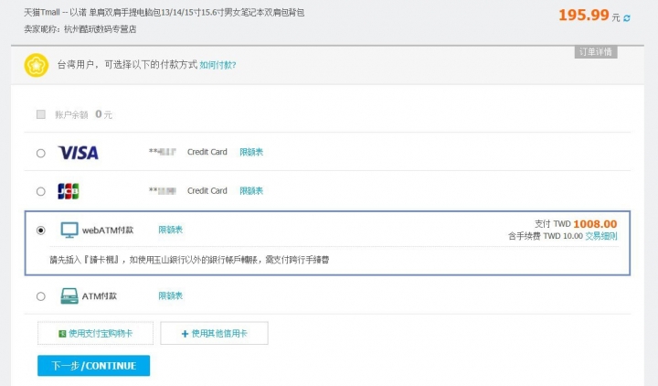Open the 订单详情 order details tab
658x386 pixels.
pyautogui.click(x=596, y=52)
